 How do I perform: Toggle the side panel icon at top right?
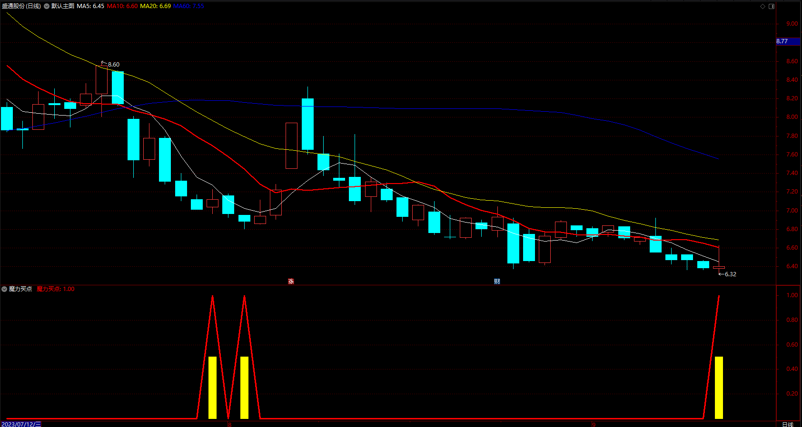(772, 6)
